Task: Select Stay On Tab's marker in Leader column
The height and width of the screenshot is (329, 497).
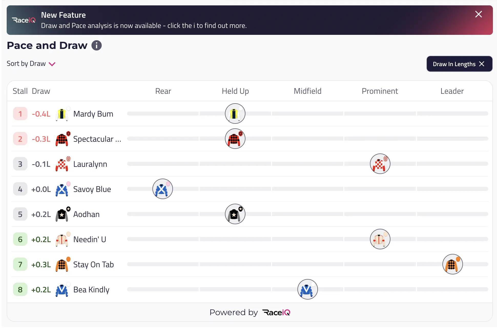Action: pos(452,264)
